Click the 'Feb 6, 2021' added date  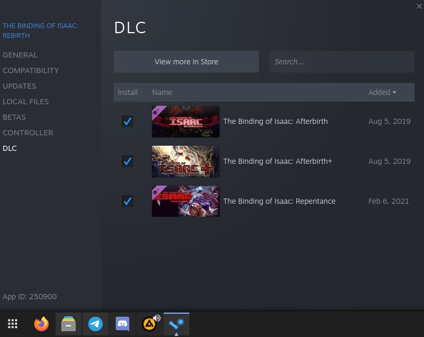pyautogui.click(x=389, y=201)
